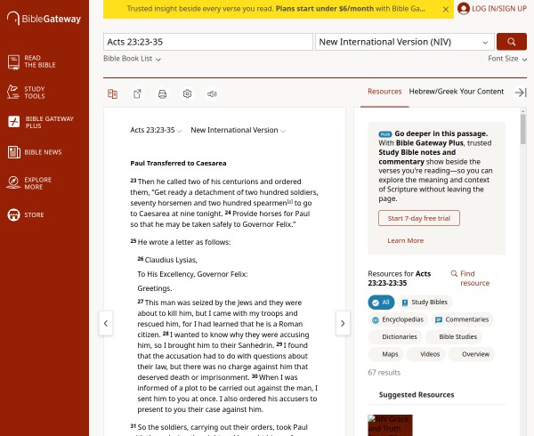The image size is (534, 436).
Task: Click 67 results text
Action: click(384, 372)
